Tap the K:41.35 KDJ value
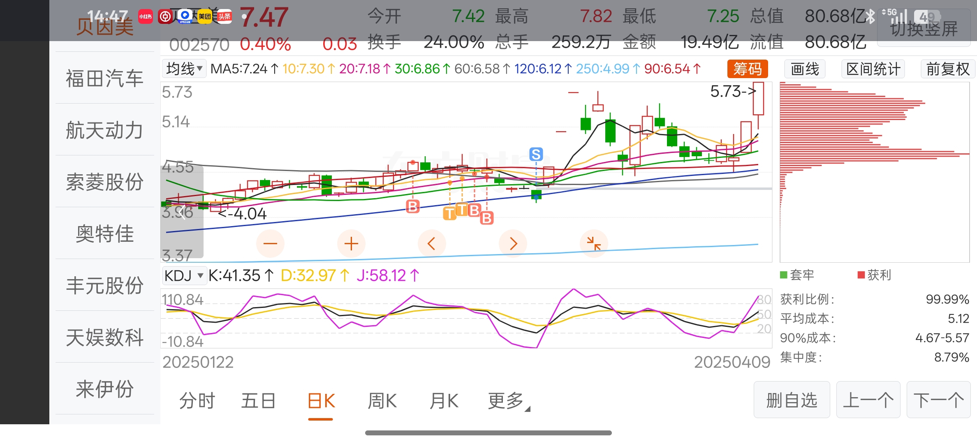The image size is (977, 444). click(241, 275)
